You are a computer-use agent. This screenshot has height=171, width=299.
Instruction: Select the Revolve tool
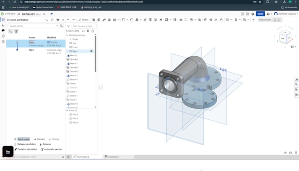99,20
